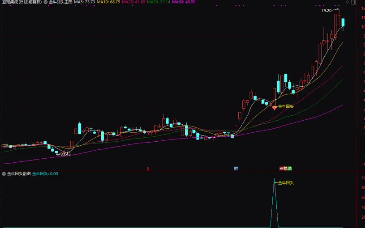Click the 榜 event marker
Screen dimensions: 365x228
285,169
